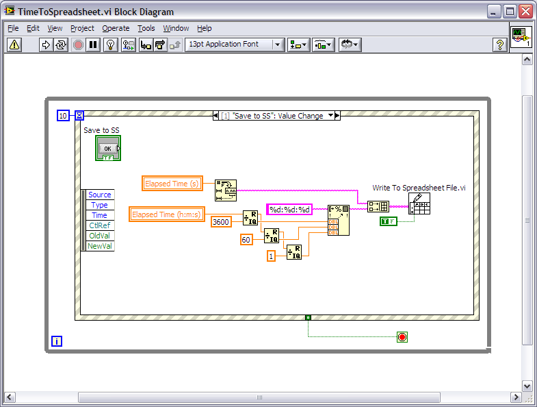Click Run Continuously button

pyautogui.click(x=61, y=45)
